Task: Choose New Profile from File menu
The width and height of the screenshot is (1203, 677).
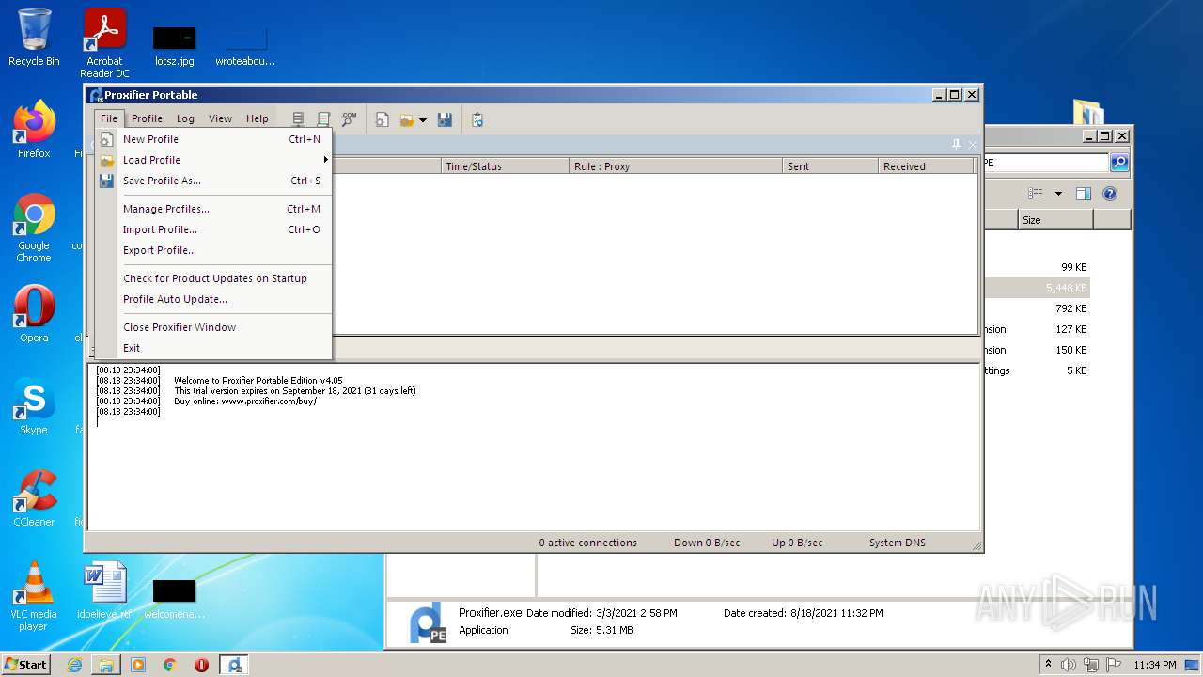Action: pyautogui.click(x=213, y=139)
